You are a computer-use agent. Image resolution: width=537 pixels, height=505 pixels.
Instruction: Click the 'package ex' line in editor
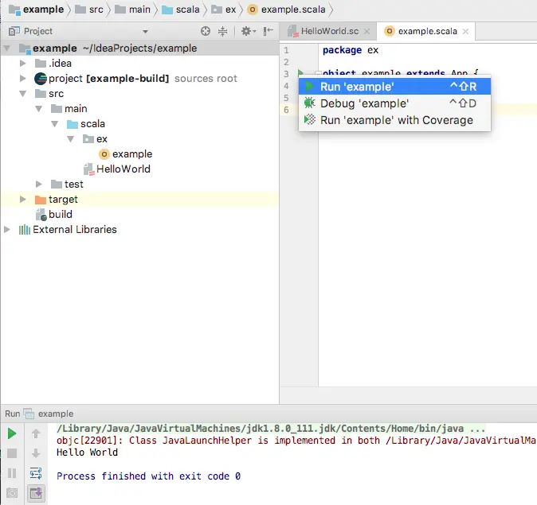point(351,50)
